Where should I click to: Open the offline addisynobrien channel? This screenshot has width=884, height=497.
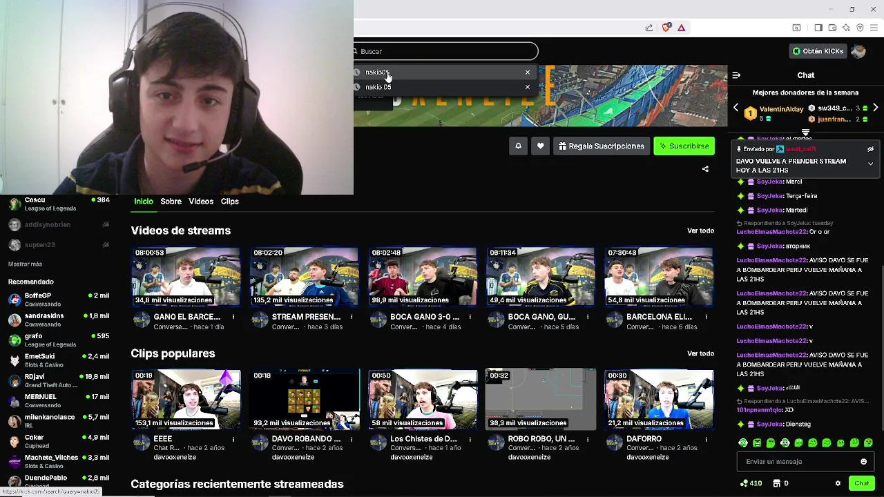point(59,225)
